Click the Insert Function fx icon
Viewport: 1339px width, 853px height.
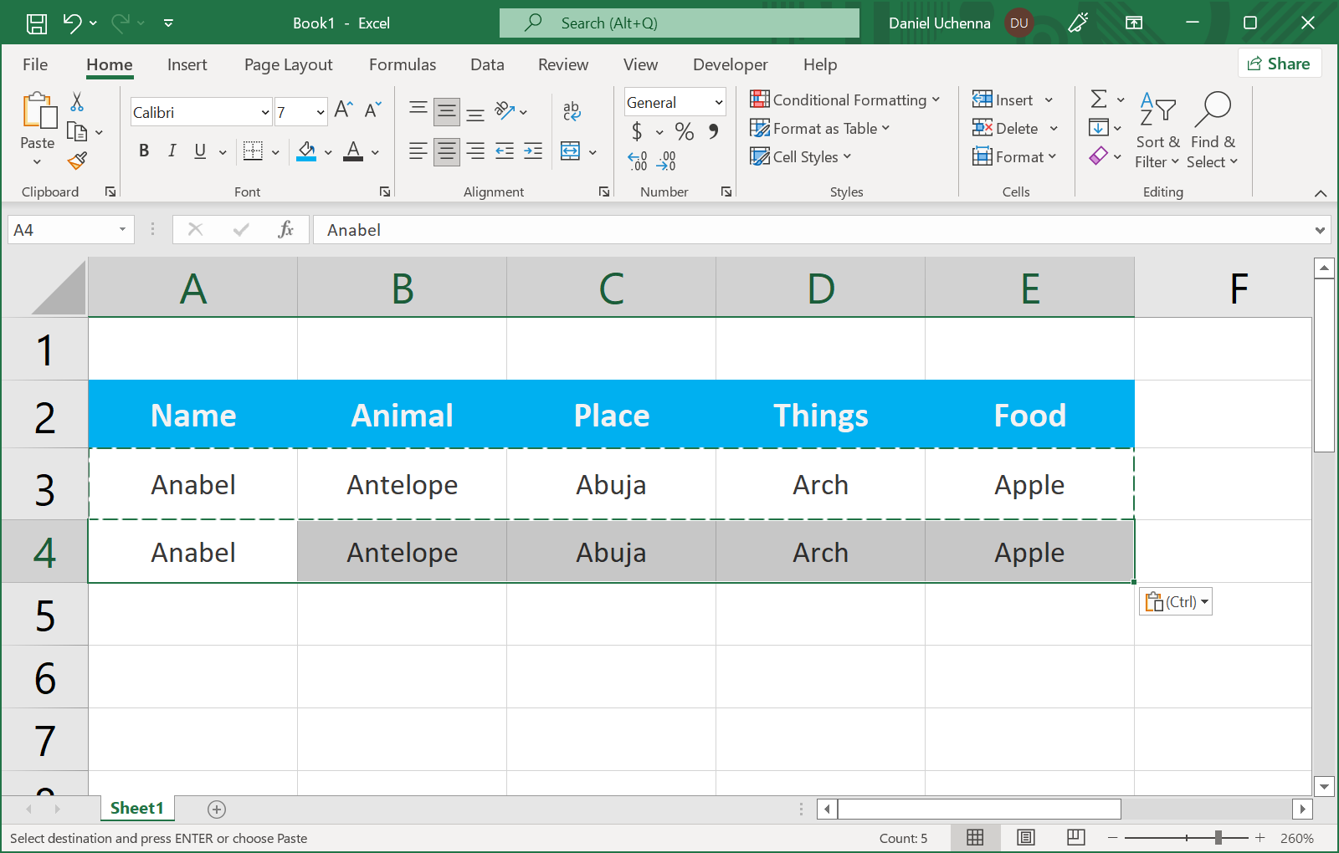tap(285, 230)
